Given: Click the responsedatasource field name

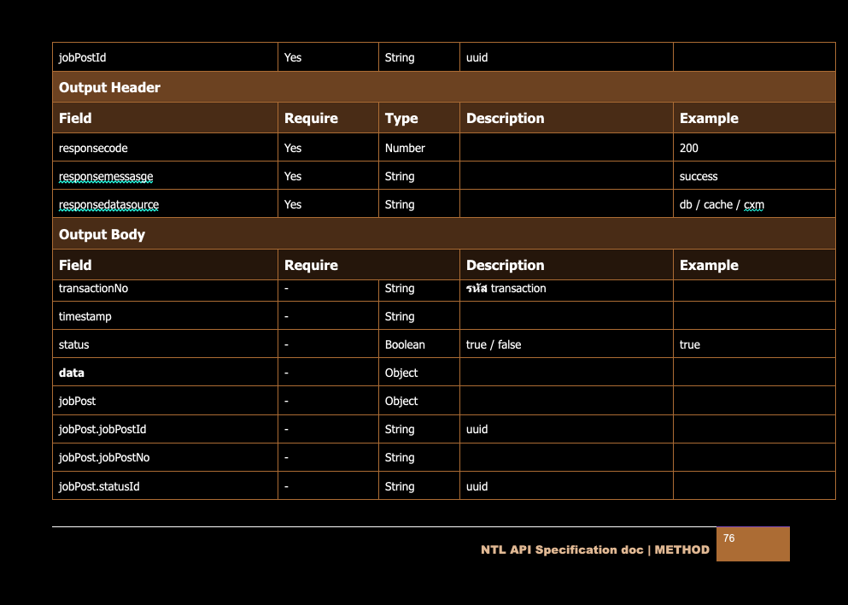Looking at the screenshot, I should pos(108,204).
